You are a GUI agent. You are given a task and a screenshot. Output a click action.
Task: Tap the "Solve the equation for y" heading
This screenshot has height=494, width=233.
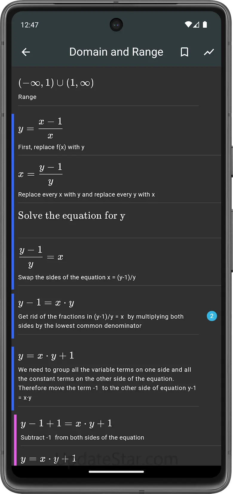(x=72, y=216)
